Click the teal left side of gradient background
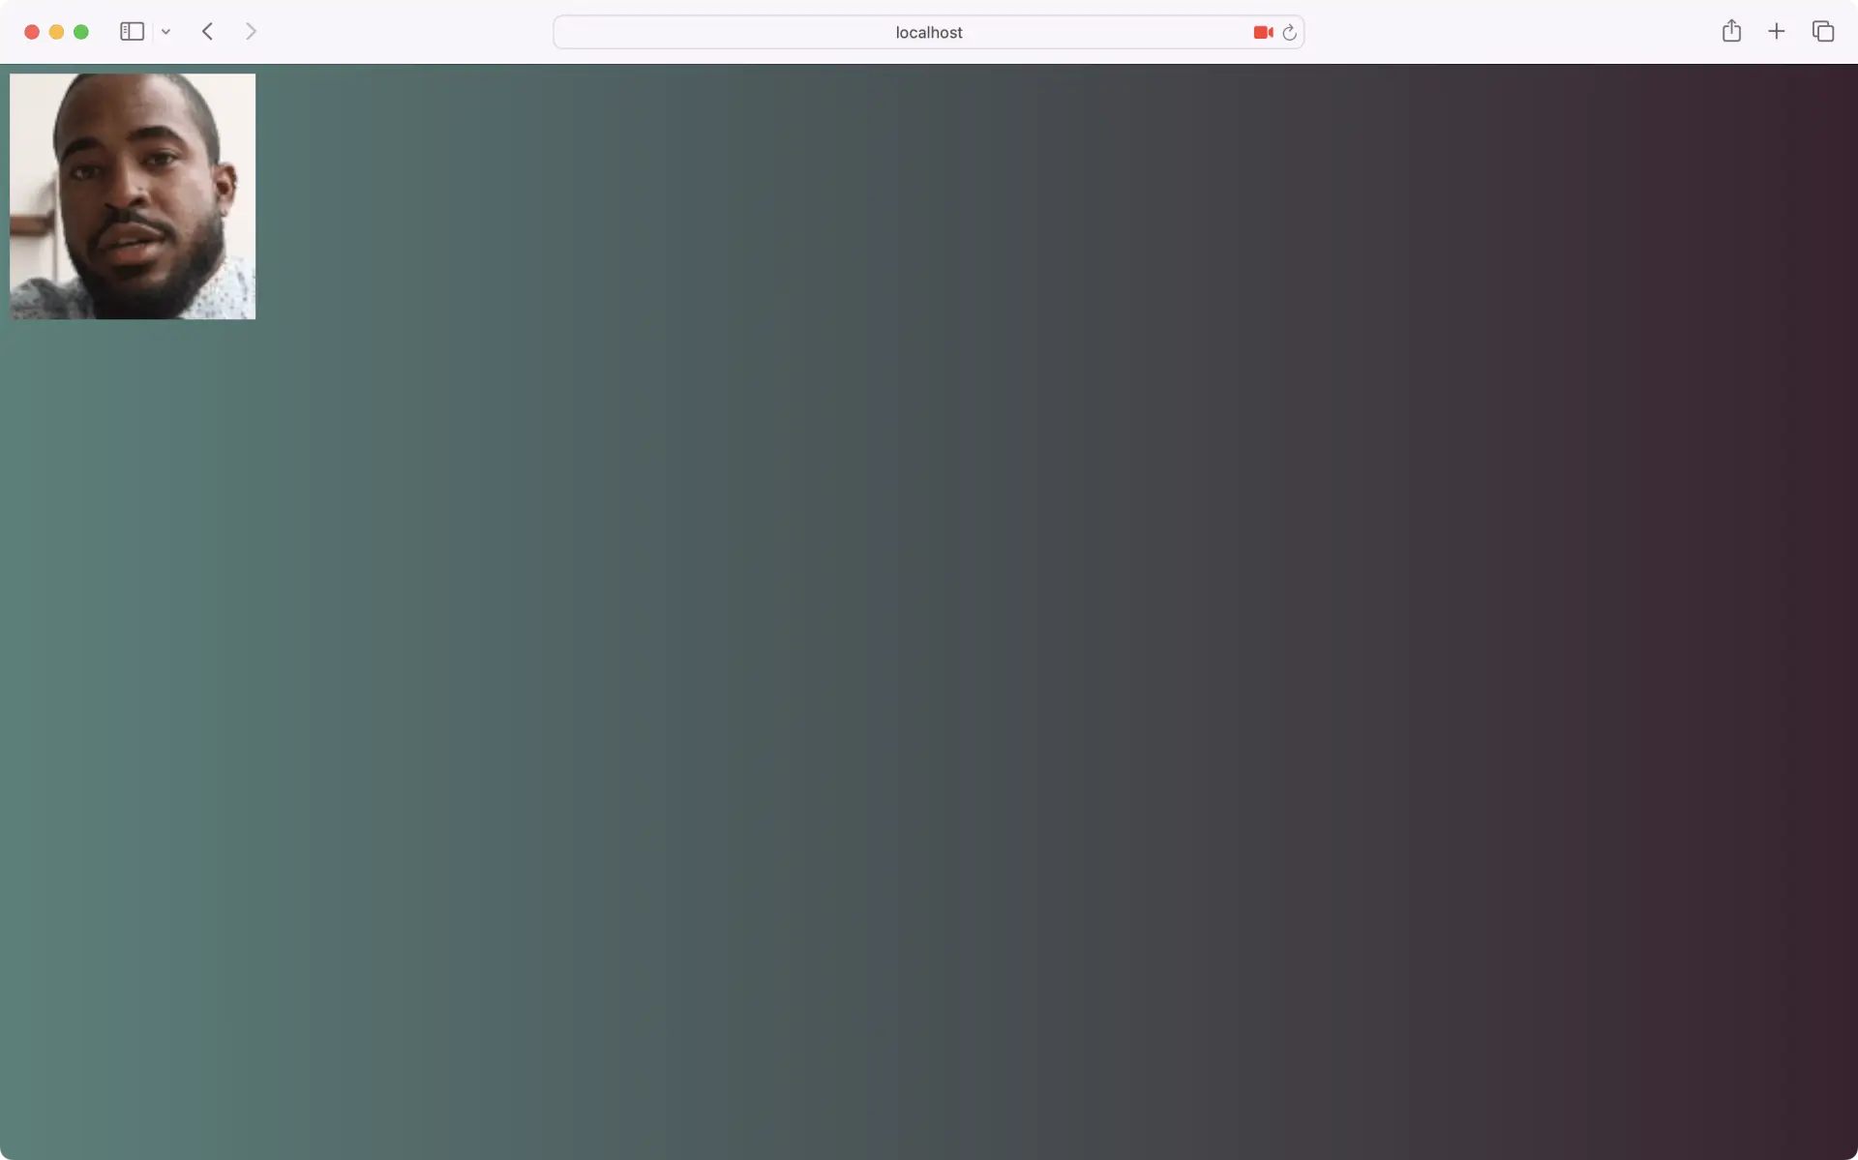The width and height of the screenshot is (1858, 1160). click(x=145, y=677)
